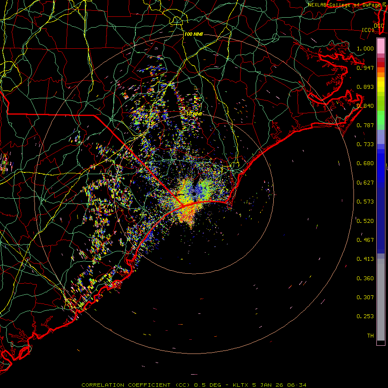
Task: Click the [CC] unit label above the color bar
Action: coord(368,30)
